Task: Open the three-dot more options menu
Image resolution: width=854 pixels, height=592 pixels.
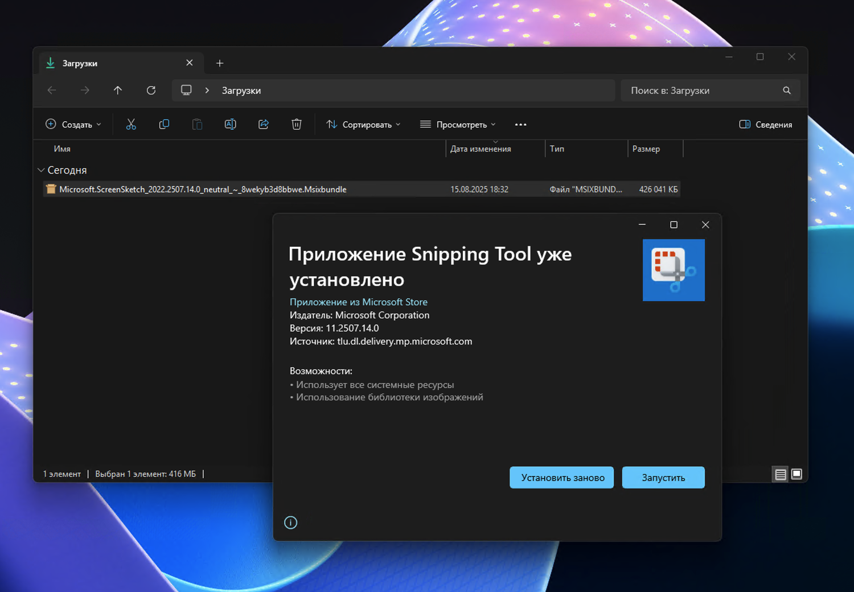Action: click(520, 125)
